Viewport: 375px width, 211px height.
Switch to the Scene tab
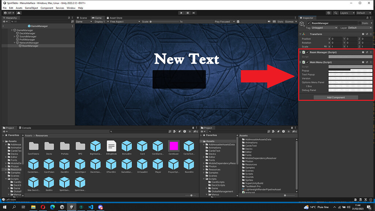point(81,18)
